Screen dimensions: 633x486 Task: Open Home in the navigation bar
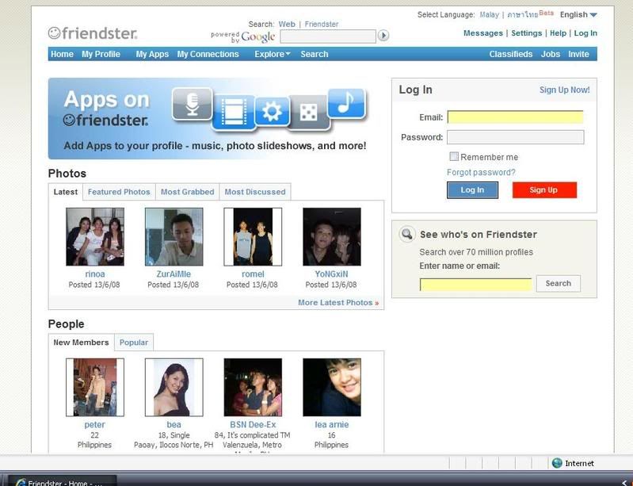coord(62,54)
